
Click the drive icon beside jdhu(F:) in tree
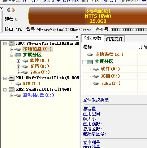tap(25, 72)
